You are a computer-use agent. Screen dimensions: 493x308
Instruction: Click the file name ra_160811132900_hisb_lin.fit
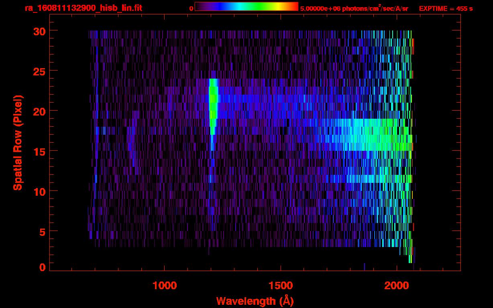83,8
